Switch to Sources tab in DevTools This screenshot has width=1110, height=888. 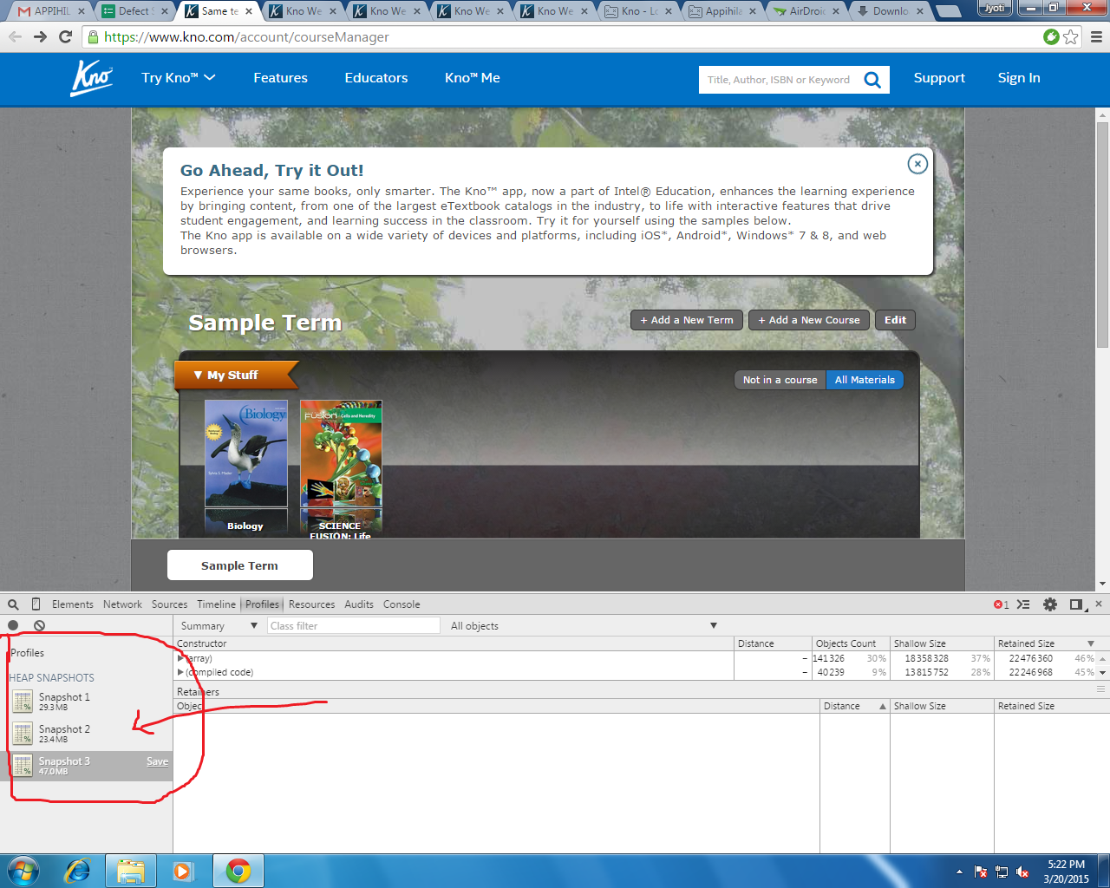point(169,604)
